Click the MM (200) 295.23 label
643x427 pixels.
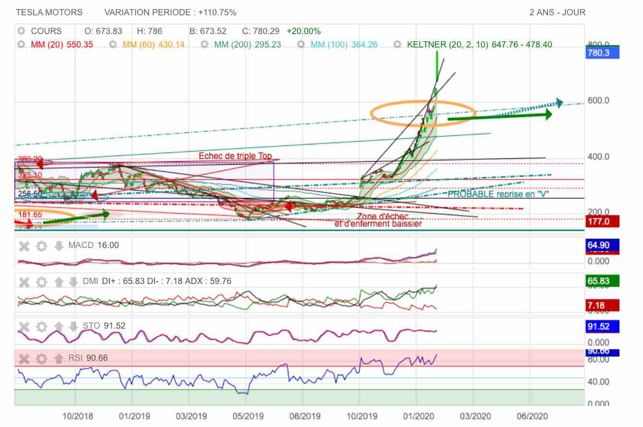[x=248, y=45]
